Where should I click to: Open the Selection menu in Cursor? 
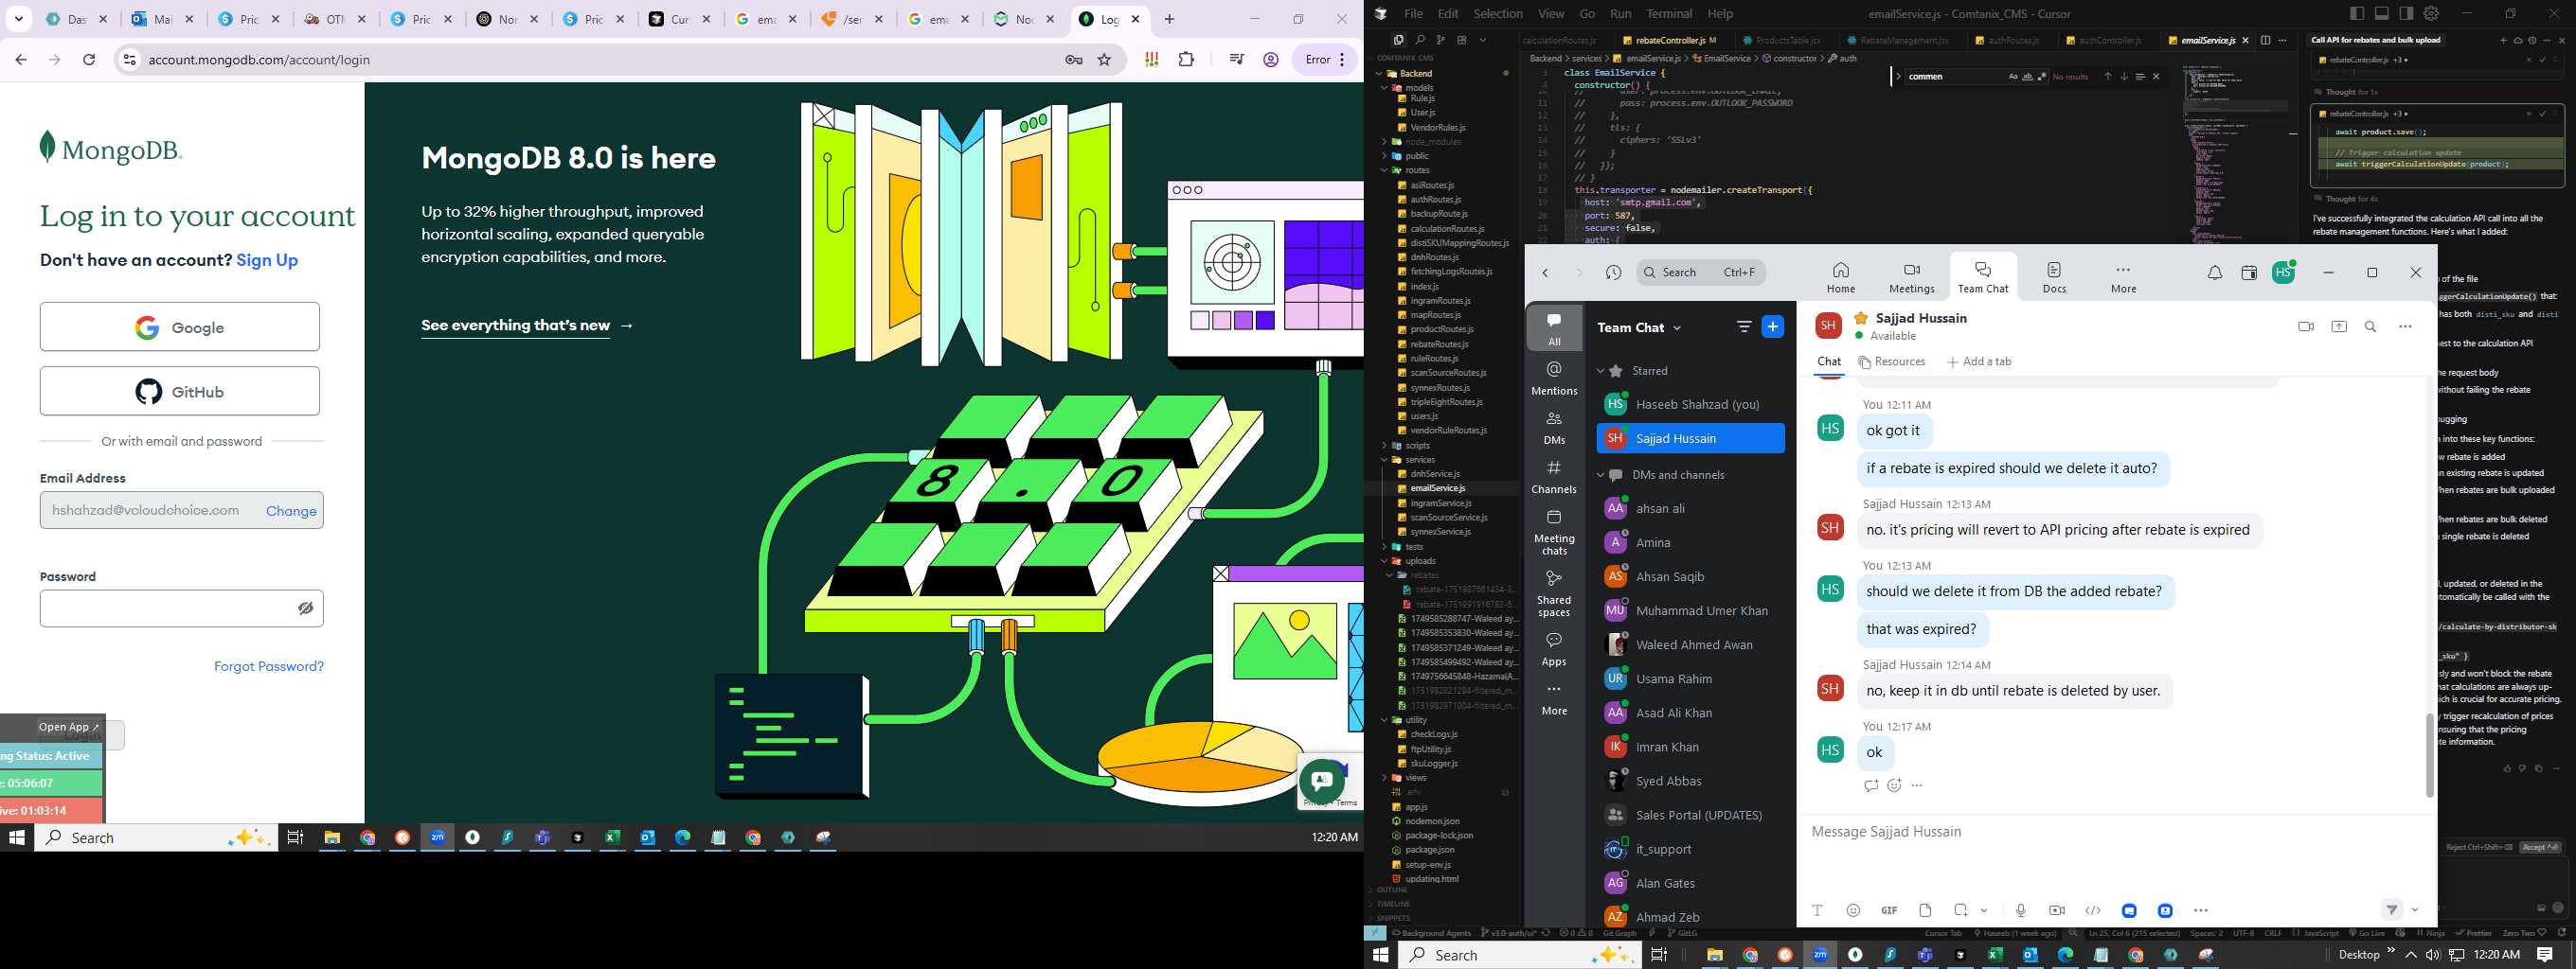pos(1498,14)
